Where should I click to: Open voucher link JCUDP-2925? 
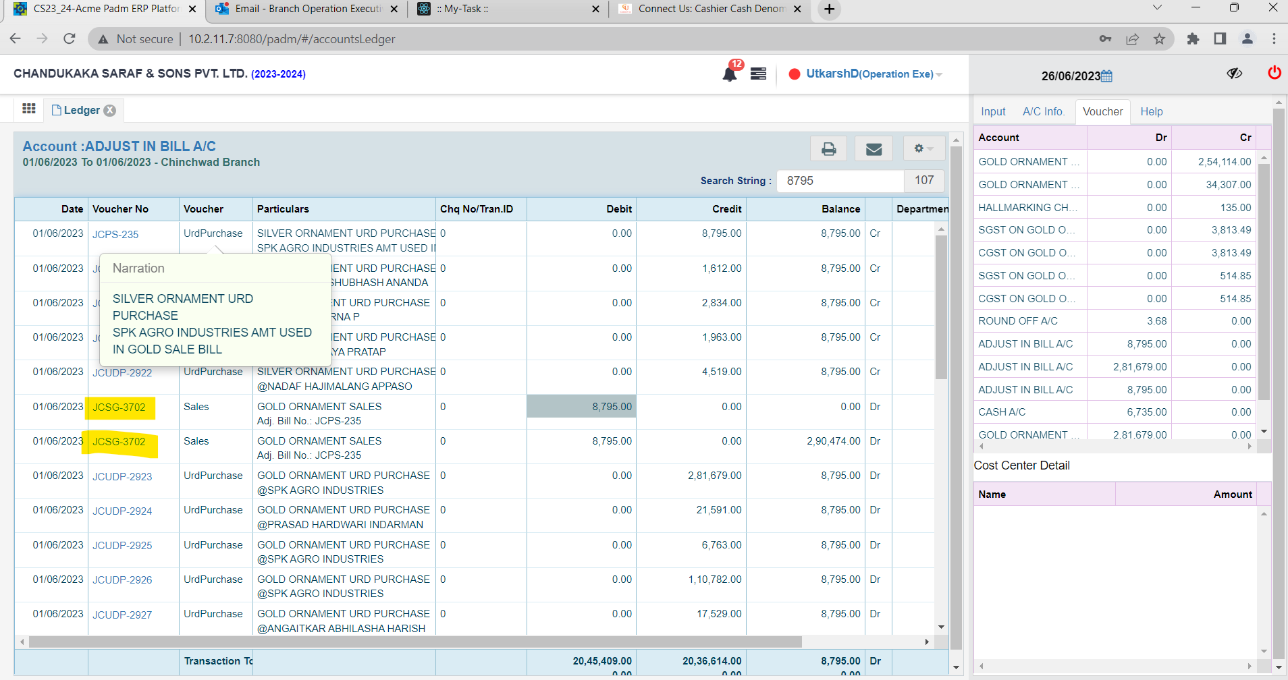pos(122,545)
